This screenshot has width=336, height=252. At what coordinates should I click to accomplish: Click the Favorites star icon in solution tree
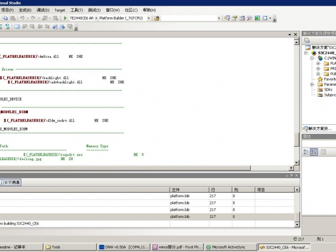320,79
